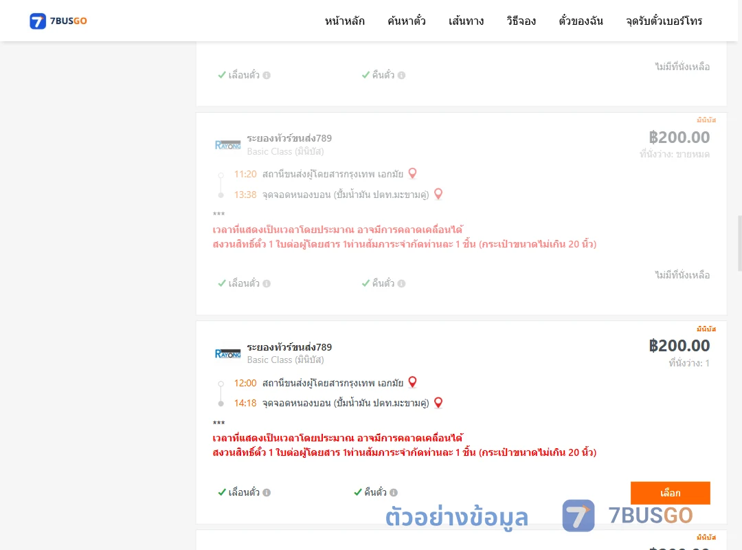Click คืนตั๋ว label in the 11:20 trip card
This screenshot has width=742, height=550.
coord(383,283)
